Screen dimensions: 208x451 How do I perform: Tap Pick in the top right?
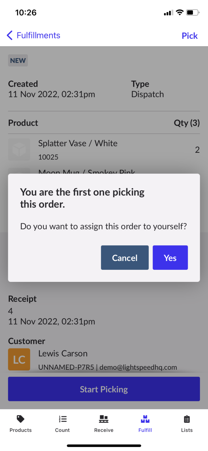pos(190,36)
